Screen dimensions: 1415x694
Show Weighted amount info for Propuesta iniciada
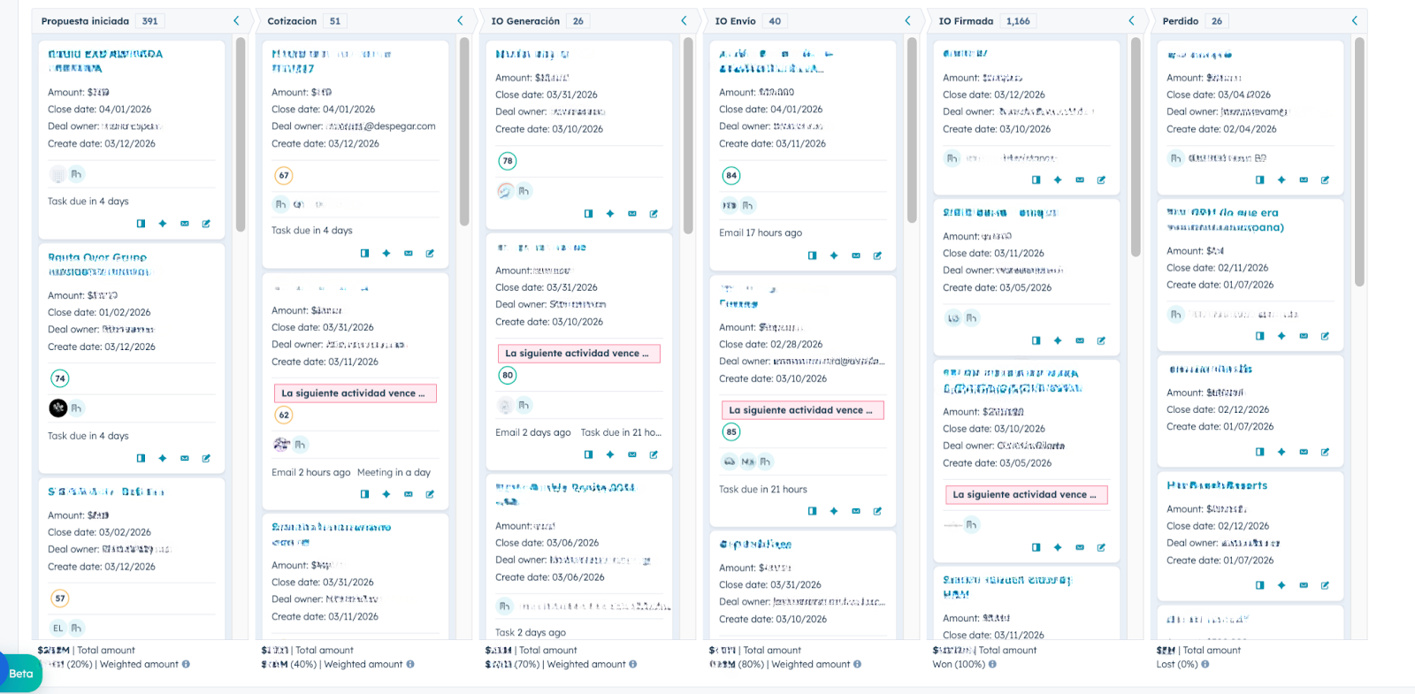pos(186,665)
